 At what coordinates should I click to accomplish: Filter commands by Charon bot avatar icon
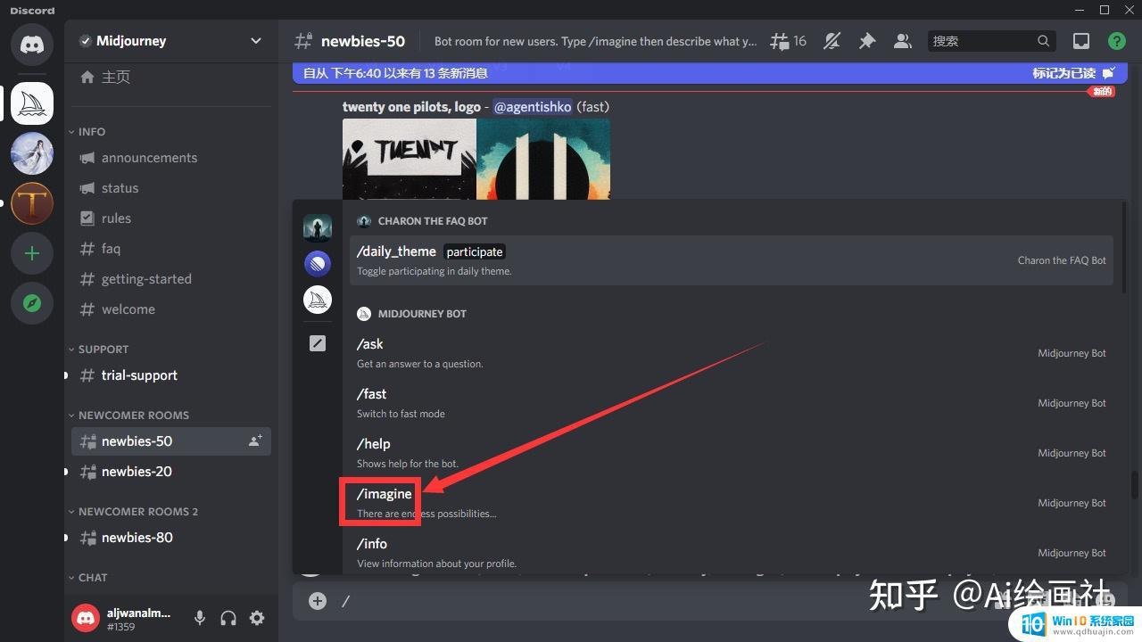click(x=318, y=227)
